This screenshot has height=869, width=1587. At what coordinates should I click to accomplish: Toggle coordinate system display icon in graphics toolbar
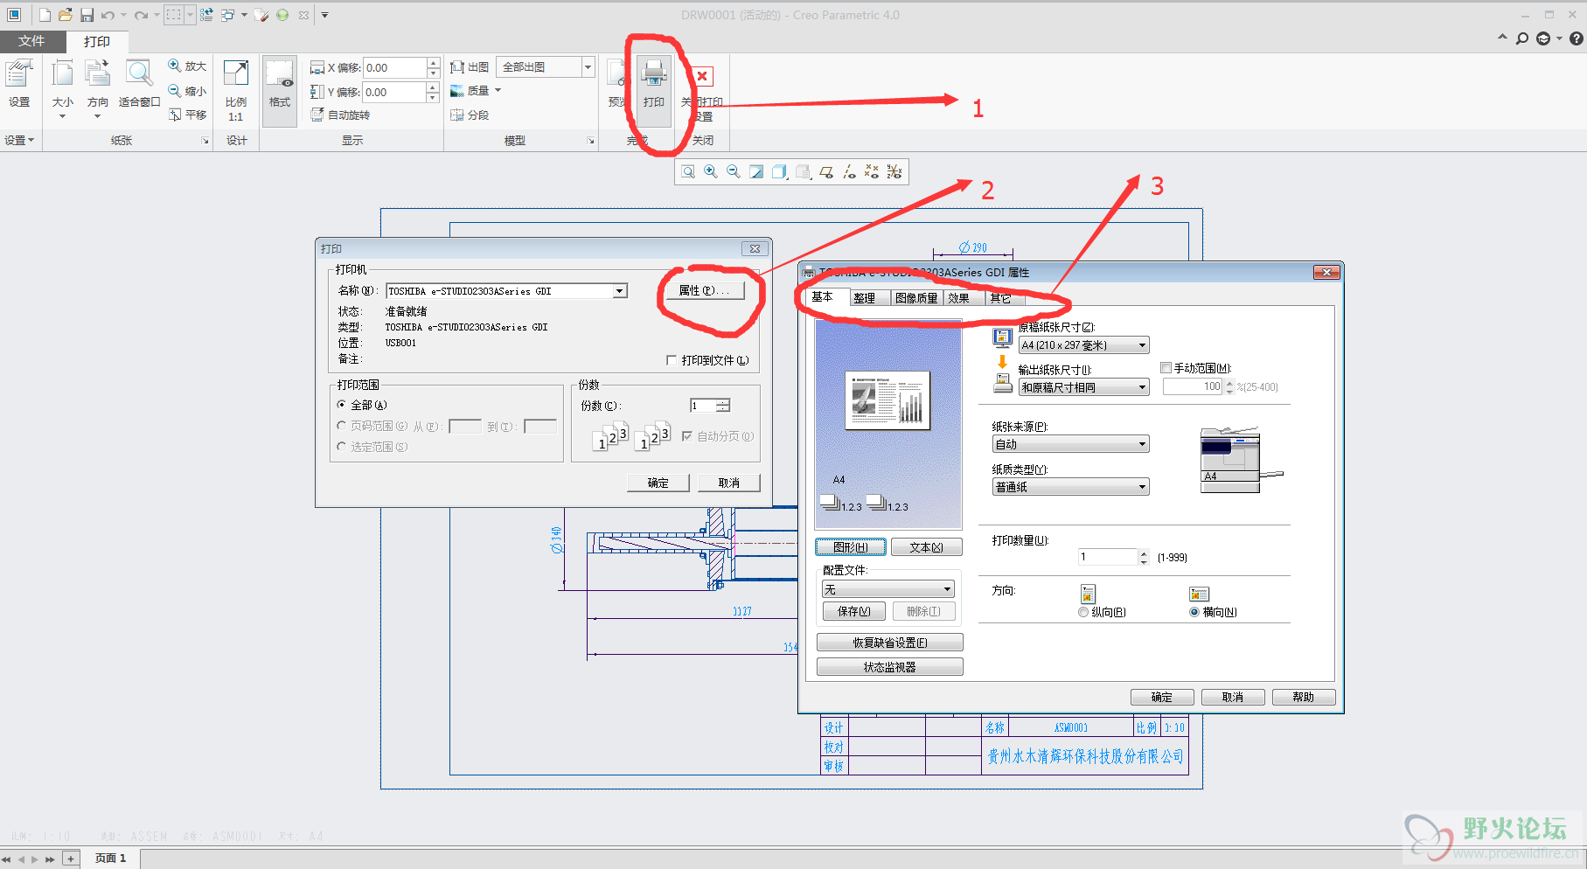click(x=894, y=172)
